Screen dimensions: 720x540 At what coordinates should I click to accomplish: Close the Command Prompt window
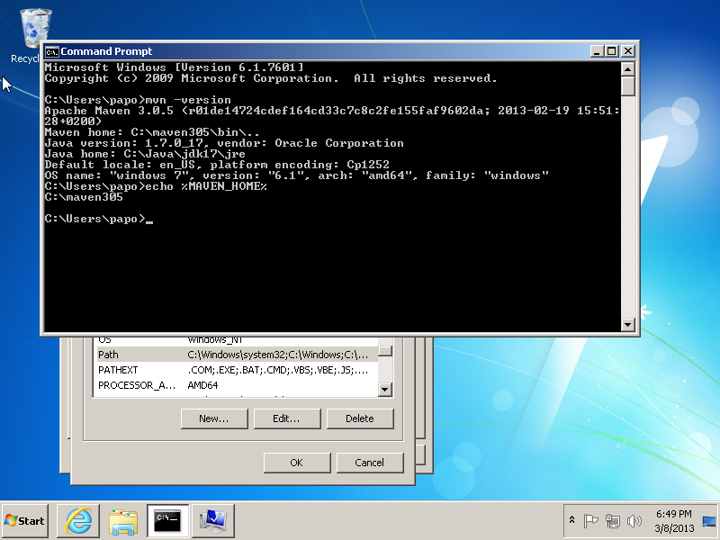tap(627, 51)
